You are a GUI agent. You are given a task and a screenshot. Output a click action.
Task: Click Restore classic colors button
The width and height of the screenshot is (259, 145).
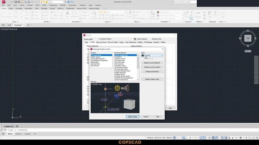[x=152, y=79]
